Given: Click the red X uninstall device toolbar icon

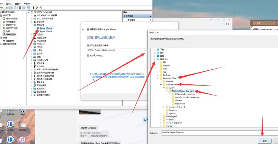Looking at the screenshot, I should [x=37, y=8].
